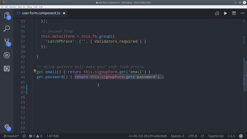Click the 'catchPhrase' string on line 37
Image resolution: width=247 pixels, height=139 pixels.
(60, 41)
